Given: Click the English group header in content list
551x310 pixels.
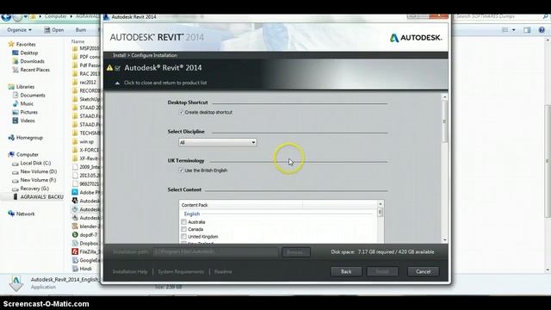Looking at the screenshot, I should pyautogui.click(x=192, y=214).
